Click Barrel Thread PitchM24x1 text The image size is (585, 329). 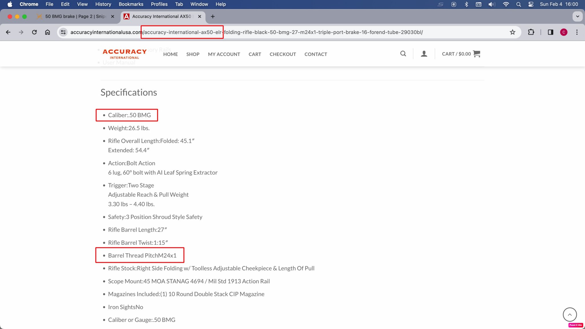(x=142, y=256)
